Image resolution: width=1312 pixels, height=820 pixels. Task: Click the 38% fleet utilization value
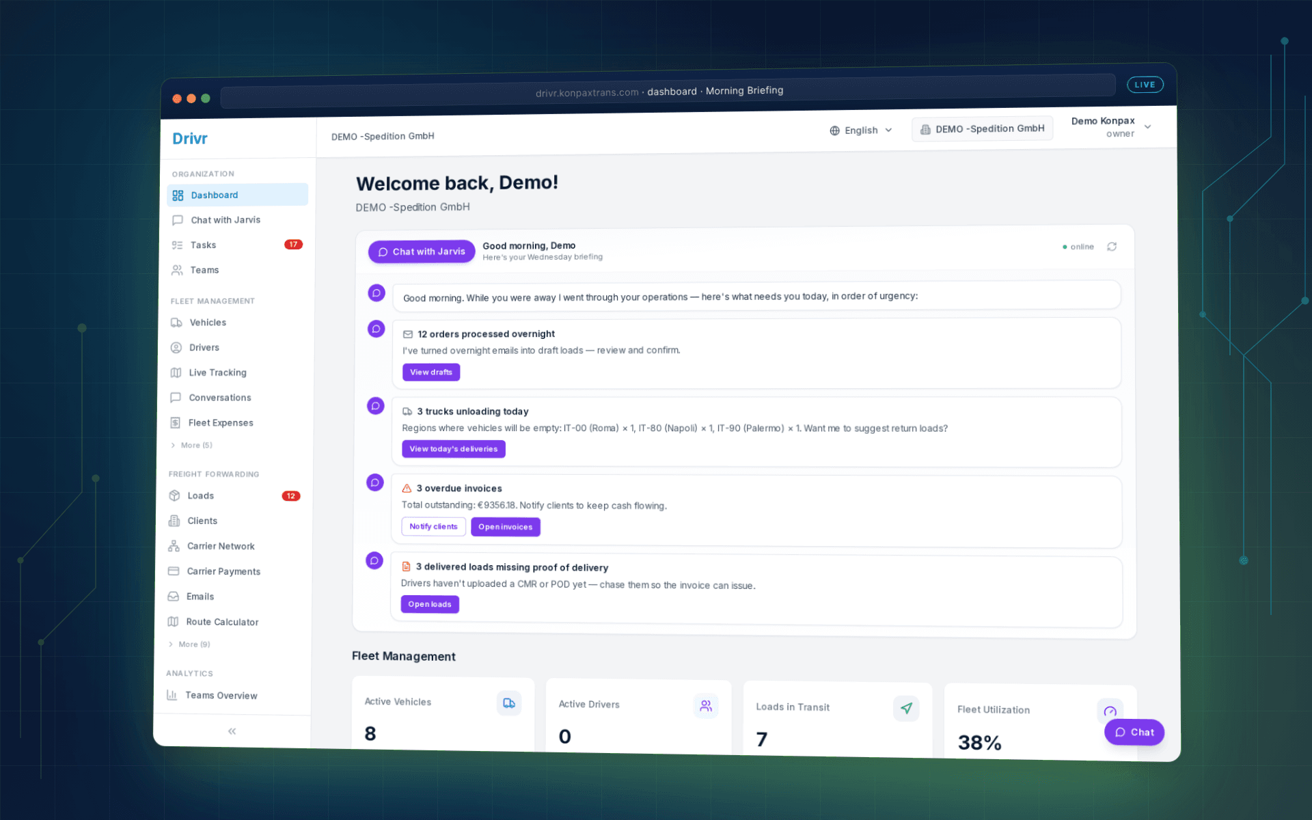tap(979, 743)
